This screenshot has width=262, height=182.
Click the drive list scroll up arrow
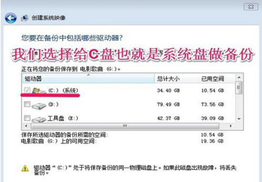coord(239,77)
